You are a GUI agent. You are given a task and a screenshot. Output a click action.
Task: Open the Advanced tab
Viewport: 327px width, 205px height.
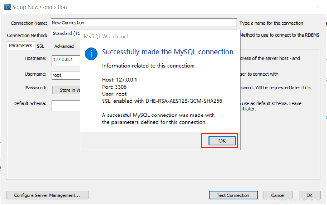click(x=64, y=46)
